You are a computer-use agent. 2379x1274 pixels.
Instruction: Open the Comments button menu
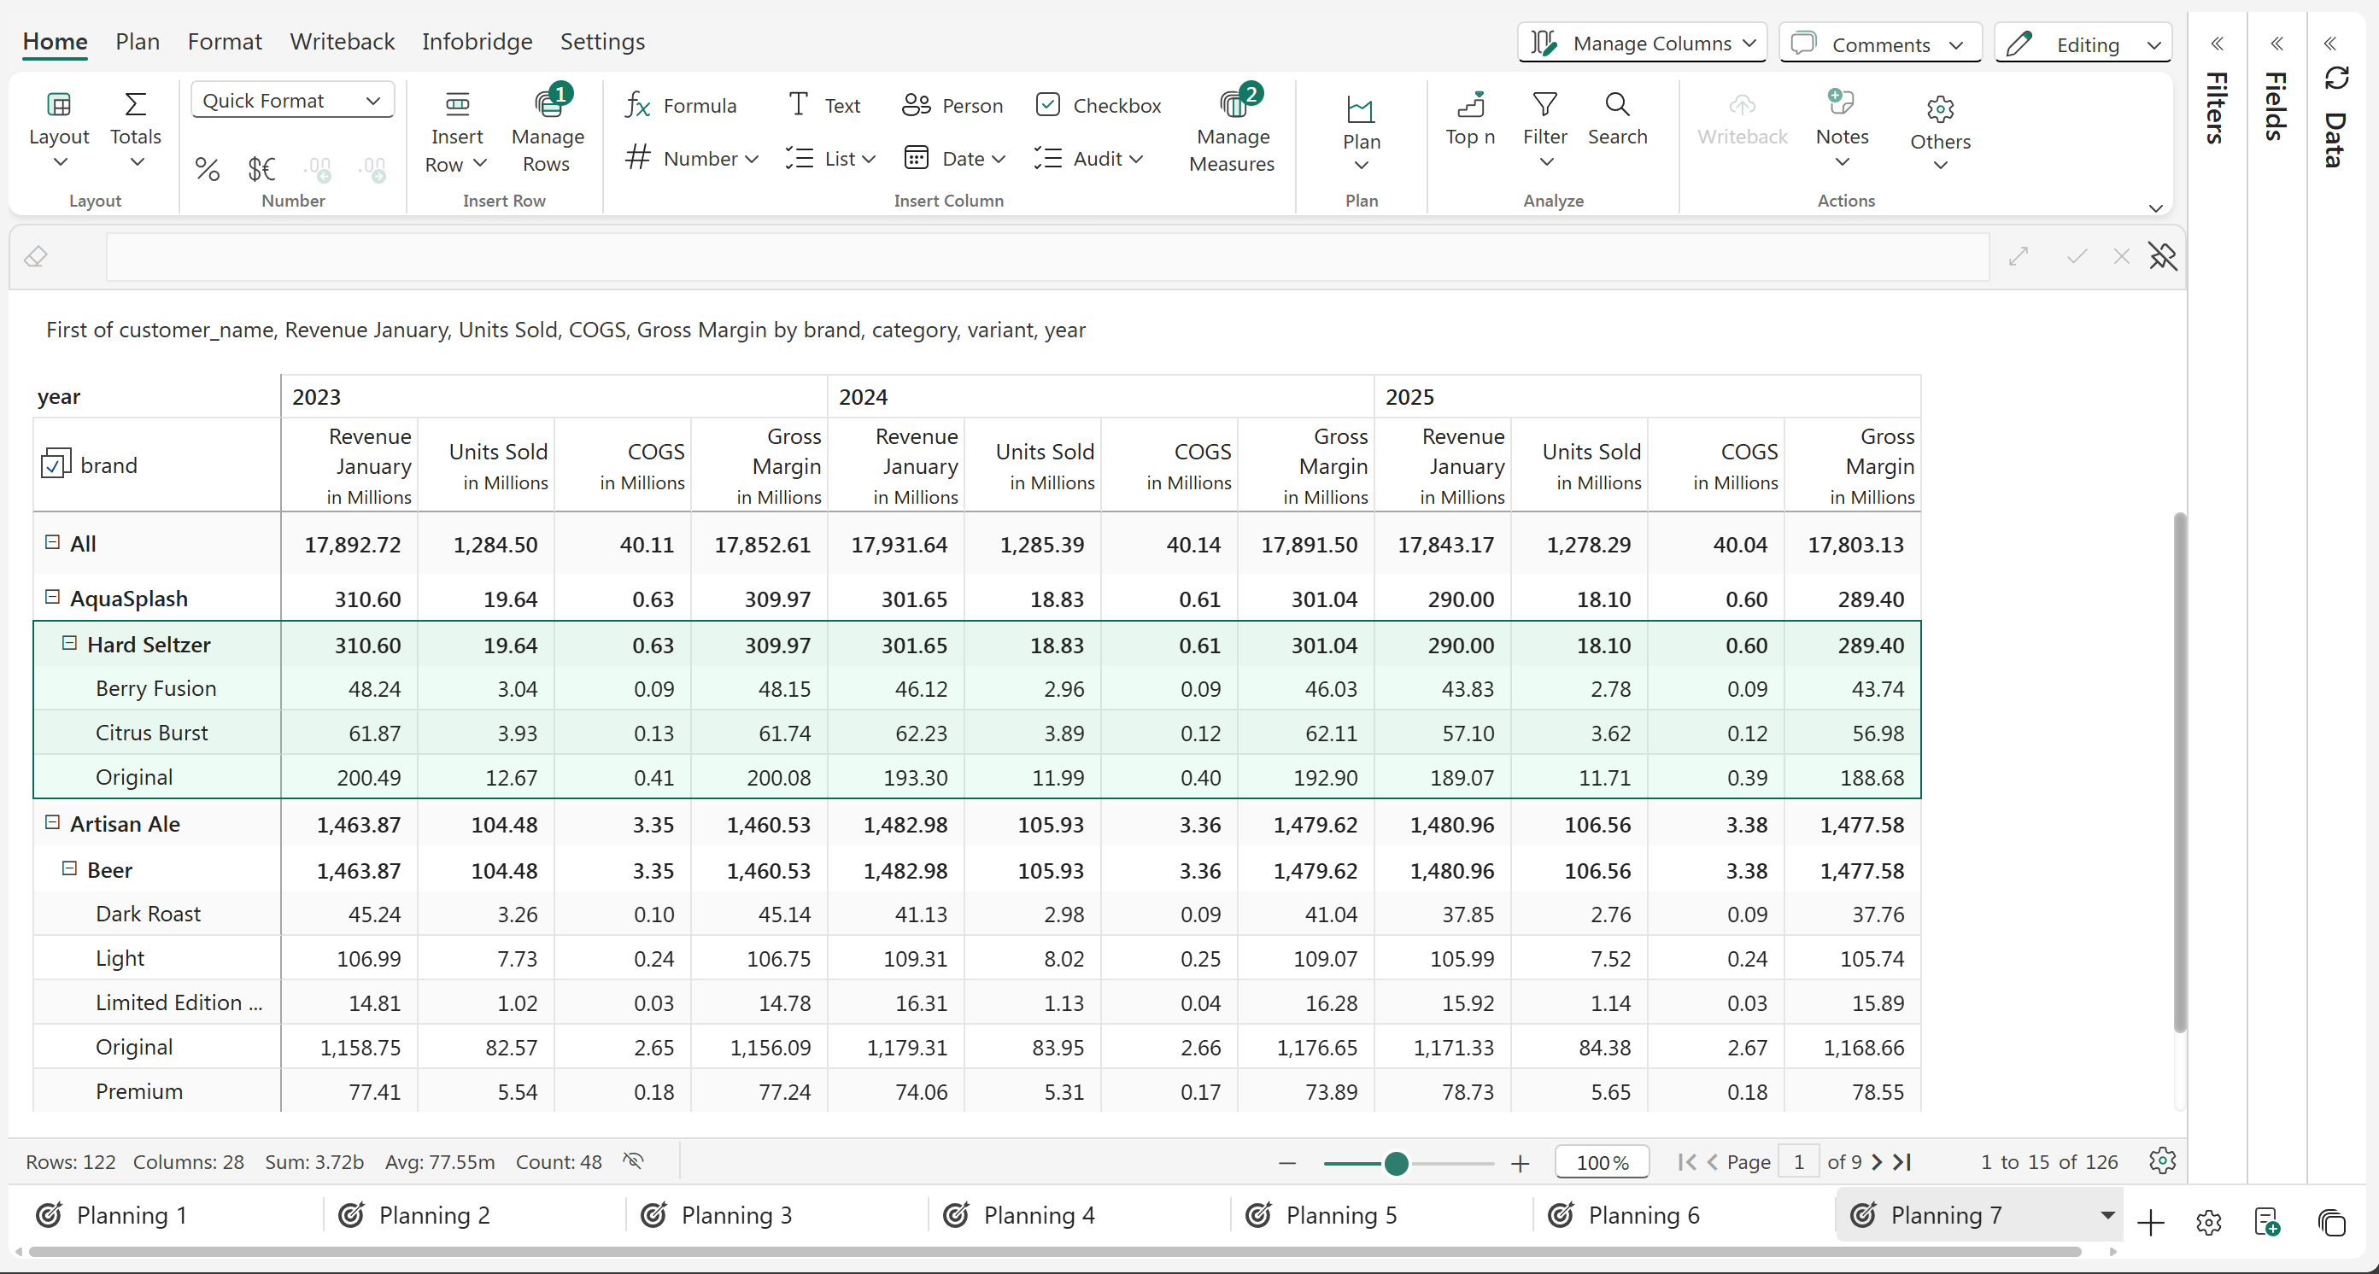tap(1879, 44)
